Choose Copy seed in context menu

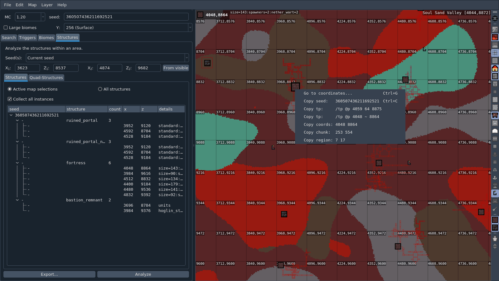point(350,101)
